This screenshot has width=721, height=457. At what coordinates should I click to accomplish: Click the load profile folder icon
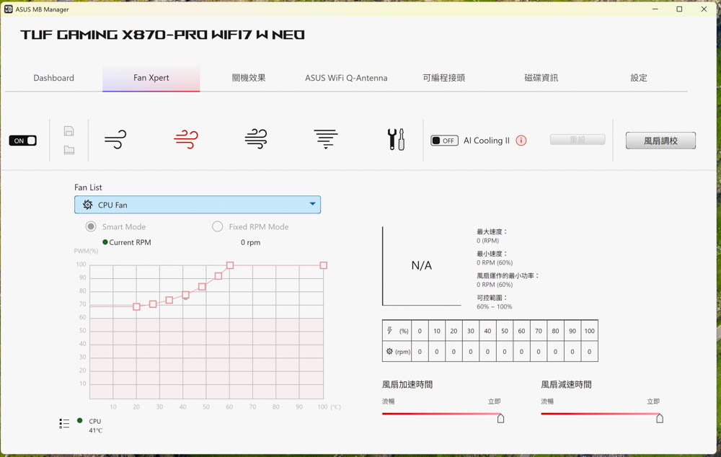[x=69, y=150]
